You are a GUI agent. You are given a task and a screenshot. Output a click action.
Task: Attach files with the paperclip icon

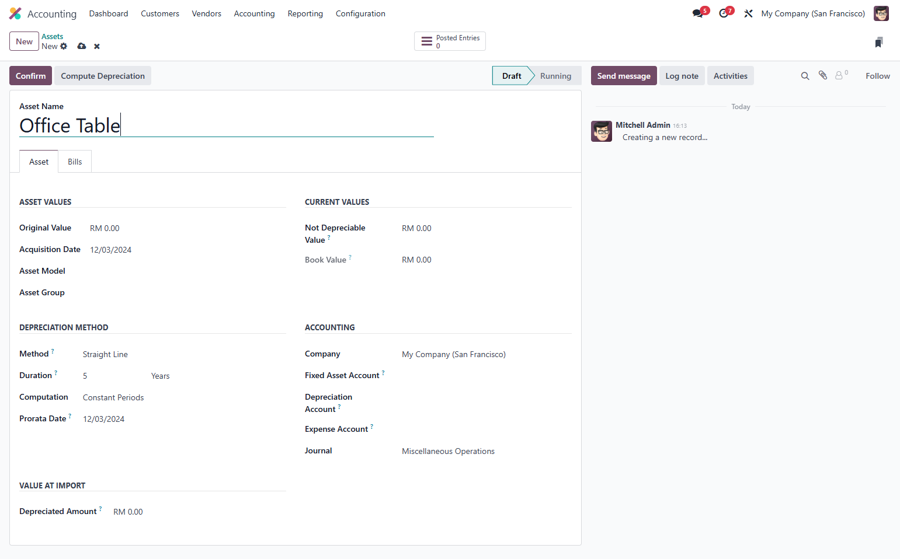(x=823, y=75)
